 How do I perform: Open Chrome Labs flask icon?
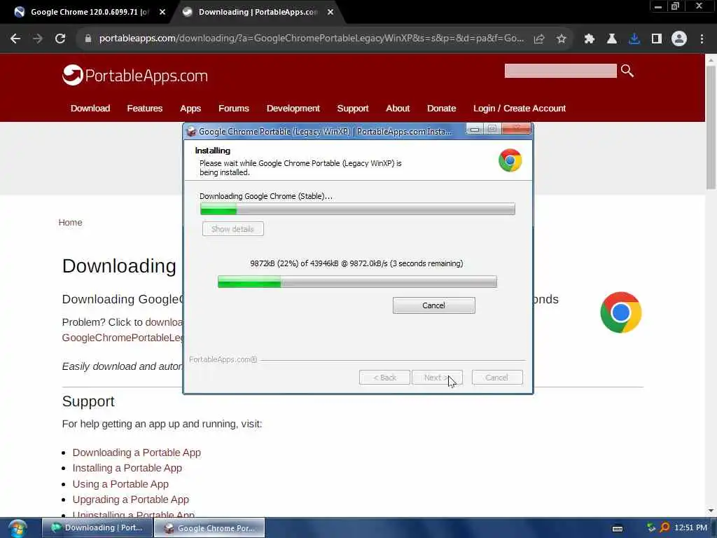pyautogui.click(x=612, y=39)
